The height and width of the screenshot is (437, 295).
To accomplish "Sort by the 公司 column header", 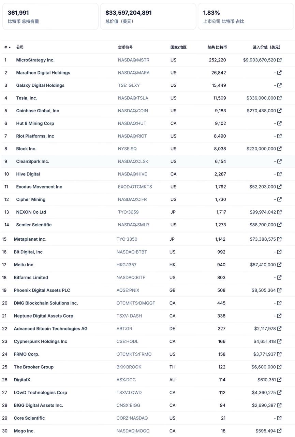I will [x=20, y=47].
